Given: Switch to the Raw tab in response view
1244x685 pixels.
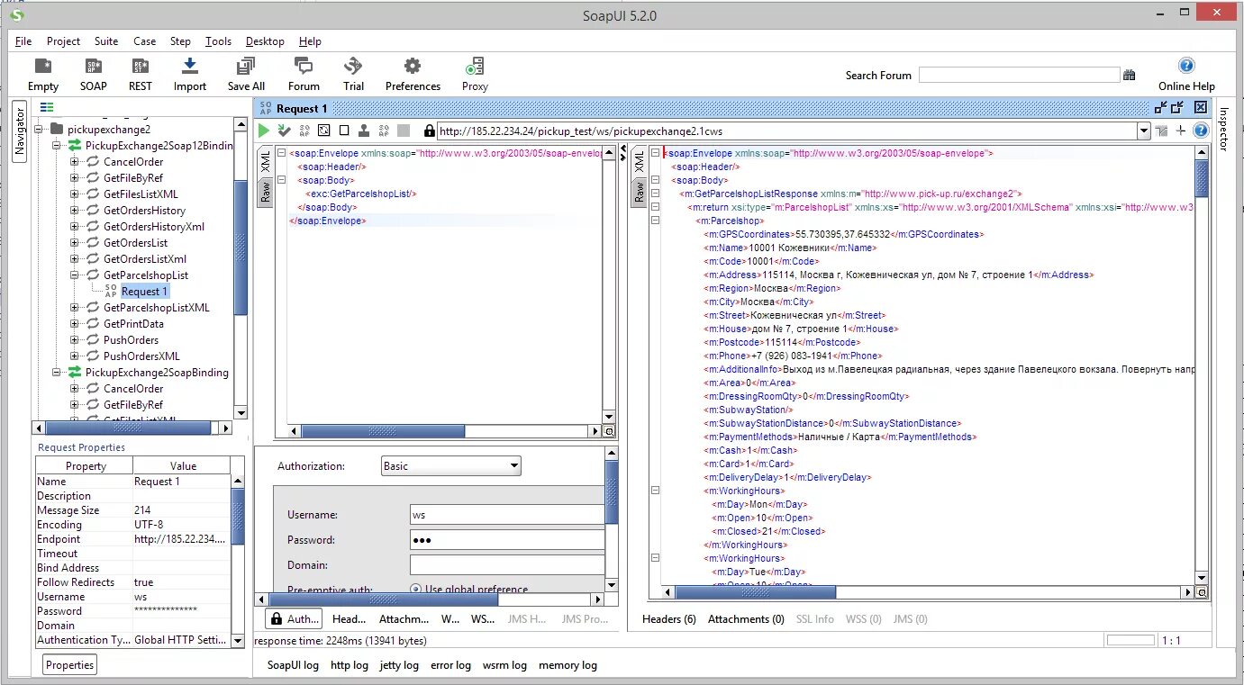Looking at the screenshot, I should pos(640,191).
